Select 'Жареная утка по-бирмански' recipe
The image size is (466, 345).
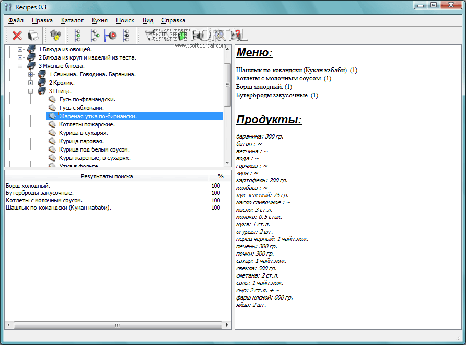tap(135, 116)
